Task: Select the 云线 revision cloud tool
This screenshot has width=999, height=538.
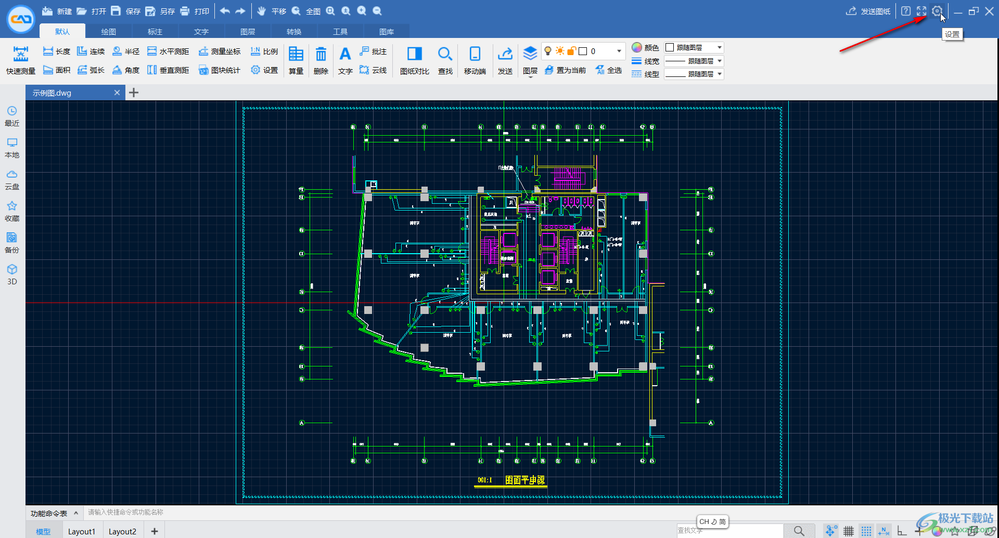Action: (x=373, y=70)
